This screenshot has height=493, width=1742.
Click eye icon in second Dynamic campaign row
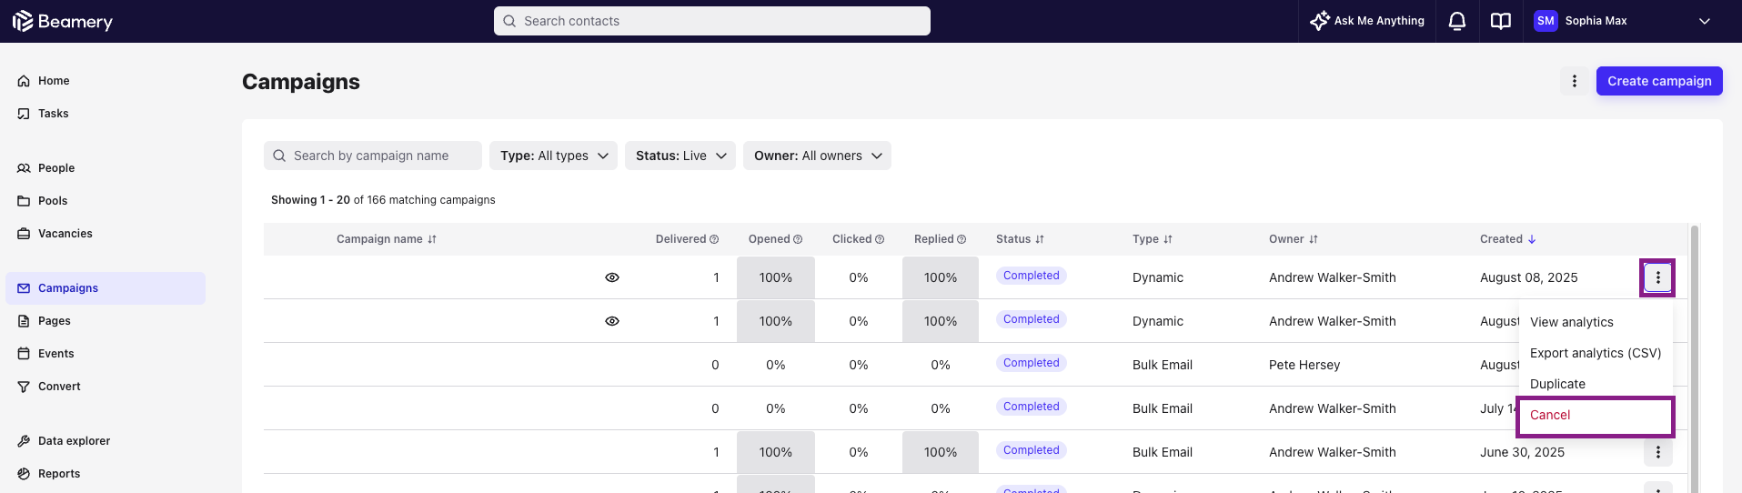[x=612, y=321]
